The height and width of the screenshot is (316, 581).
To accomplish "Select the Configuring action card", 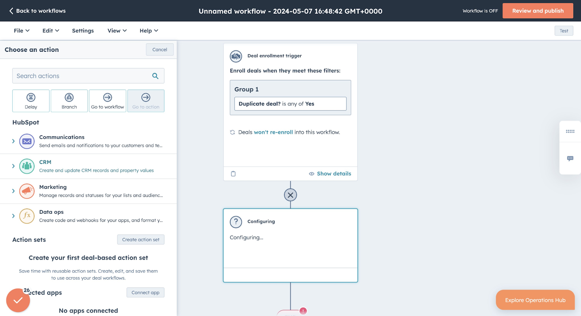I will (290, 245).
